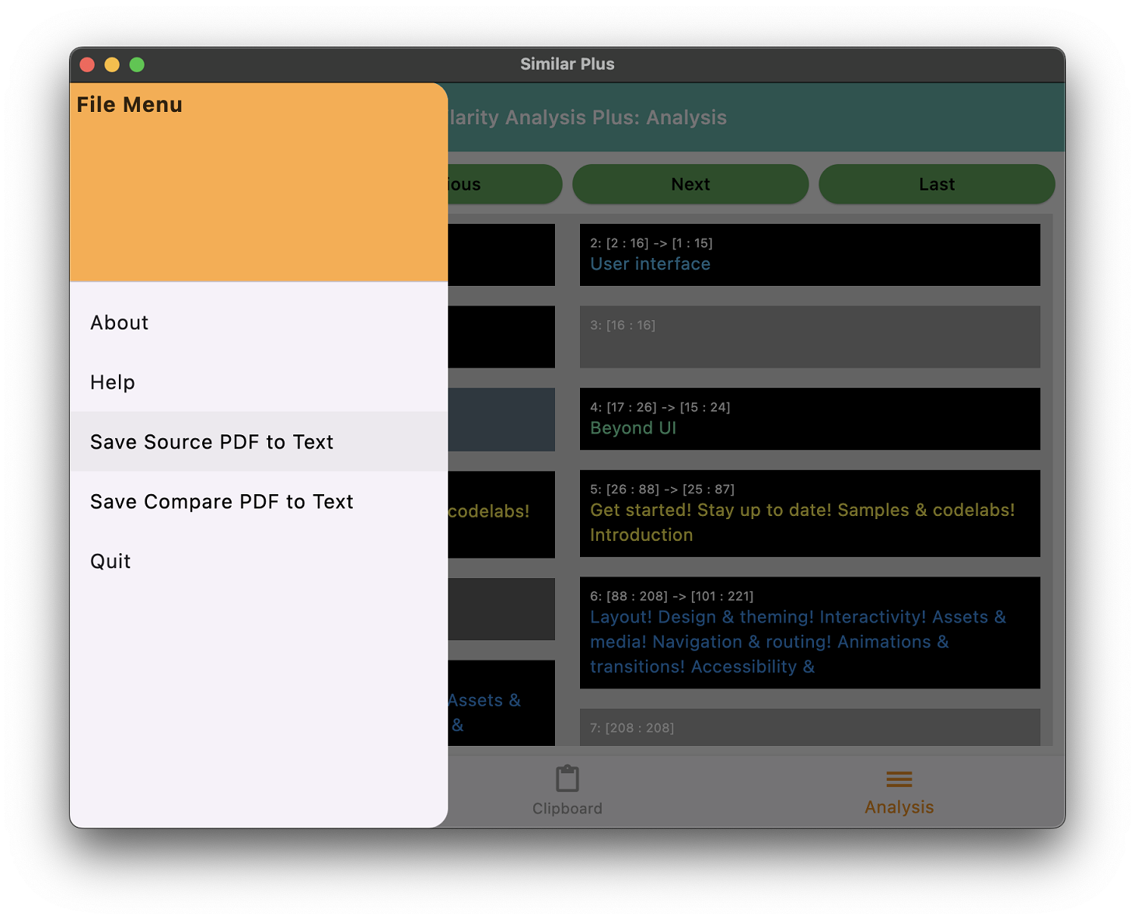Click the Last button
Viewport: 1135px width, 920px height.
pos(937,184)
